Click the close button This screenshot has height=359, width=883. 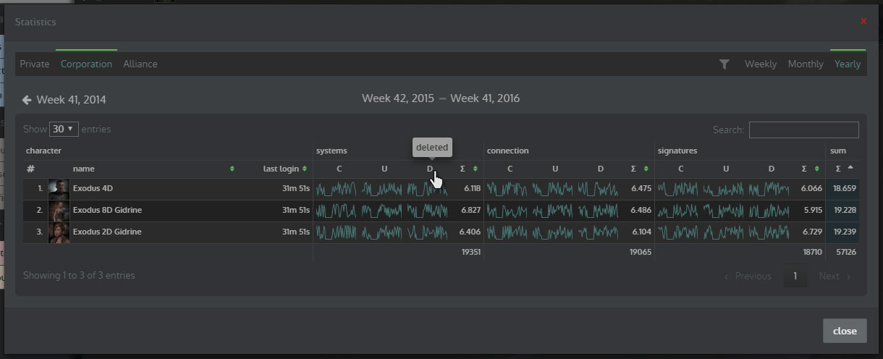click(844, 331)
